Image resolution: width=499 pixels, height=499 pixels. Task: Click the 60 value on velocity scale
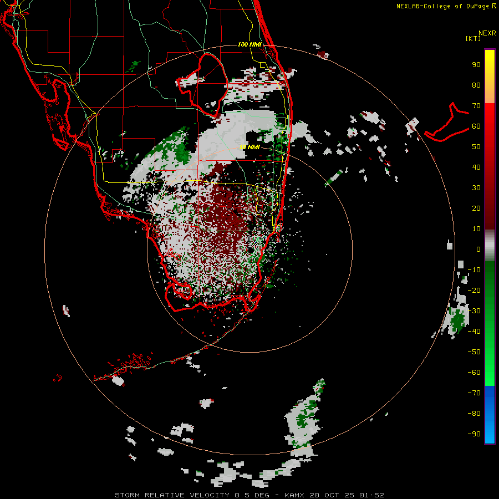[x=476, y=126]
